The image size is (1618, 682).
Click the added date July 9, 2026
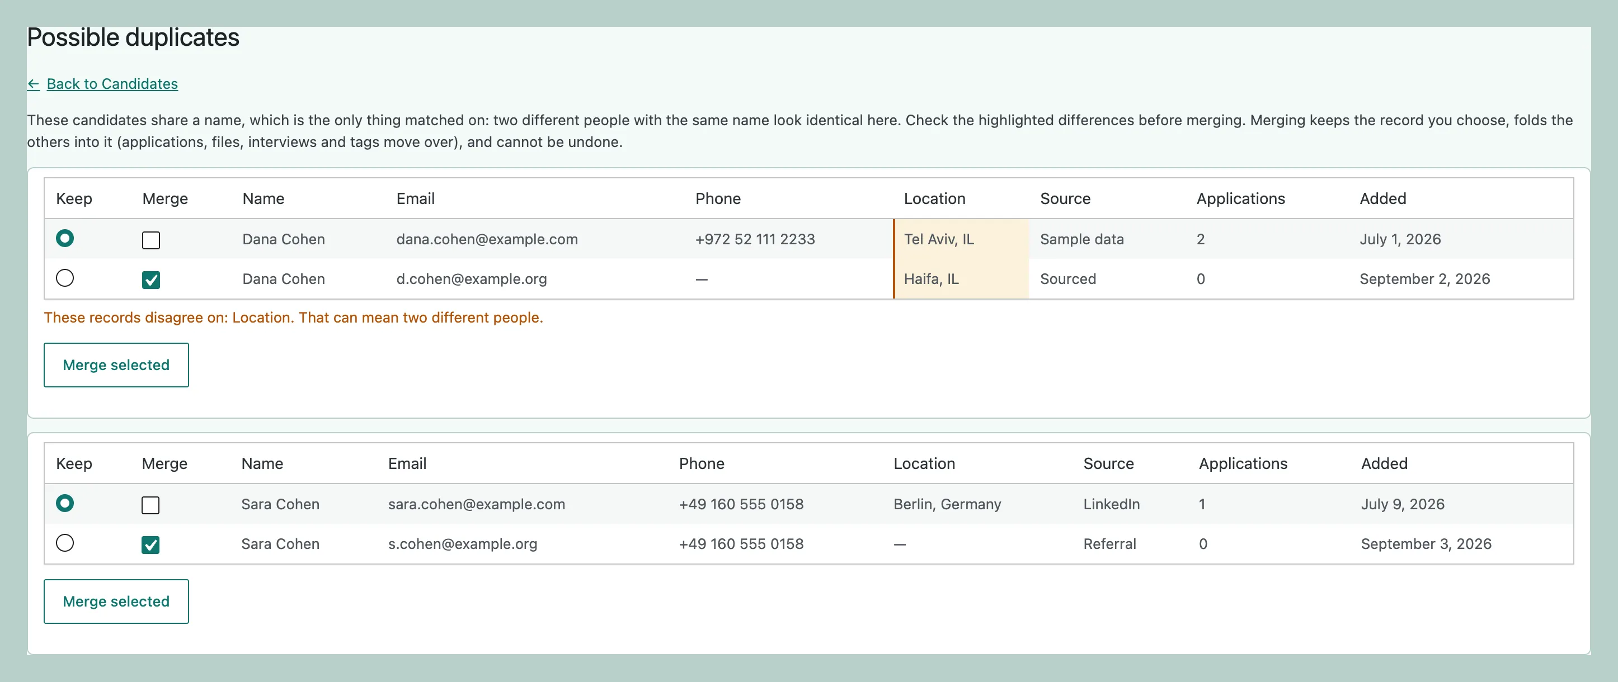pos(1403,504)
